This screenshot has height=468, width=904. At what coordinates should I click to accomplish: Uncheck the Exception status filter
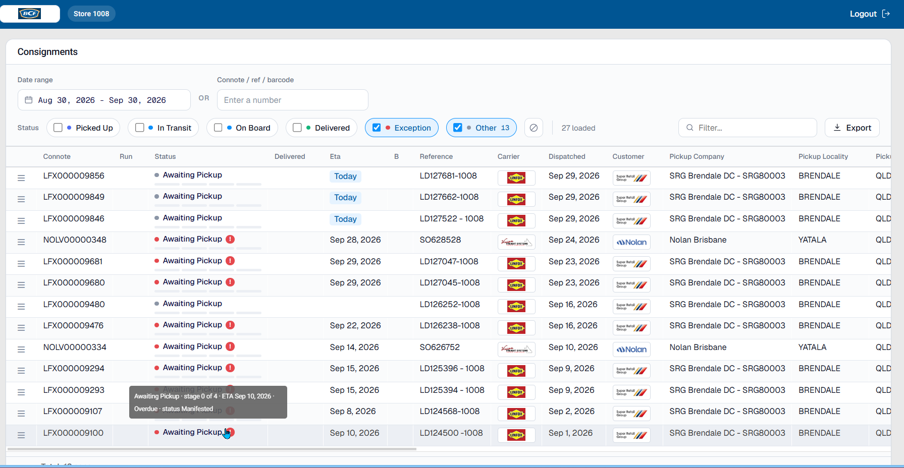377,128
